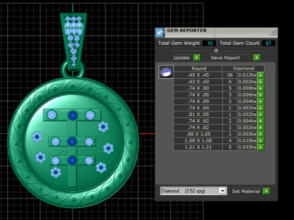Click green arrow in .81 X .95 row
This screenshot has height=220, width=294.
pyautogui.click(x=260, y=114)
